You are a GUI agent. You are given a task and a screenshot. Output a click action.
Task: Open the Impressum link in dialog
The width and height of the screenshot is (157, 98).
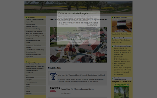[x=85, y=42]
